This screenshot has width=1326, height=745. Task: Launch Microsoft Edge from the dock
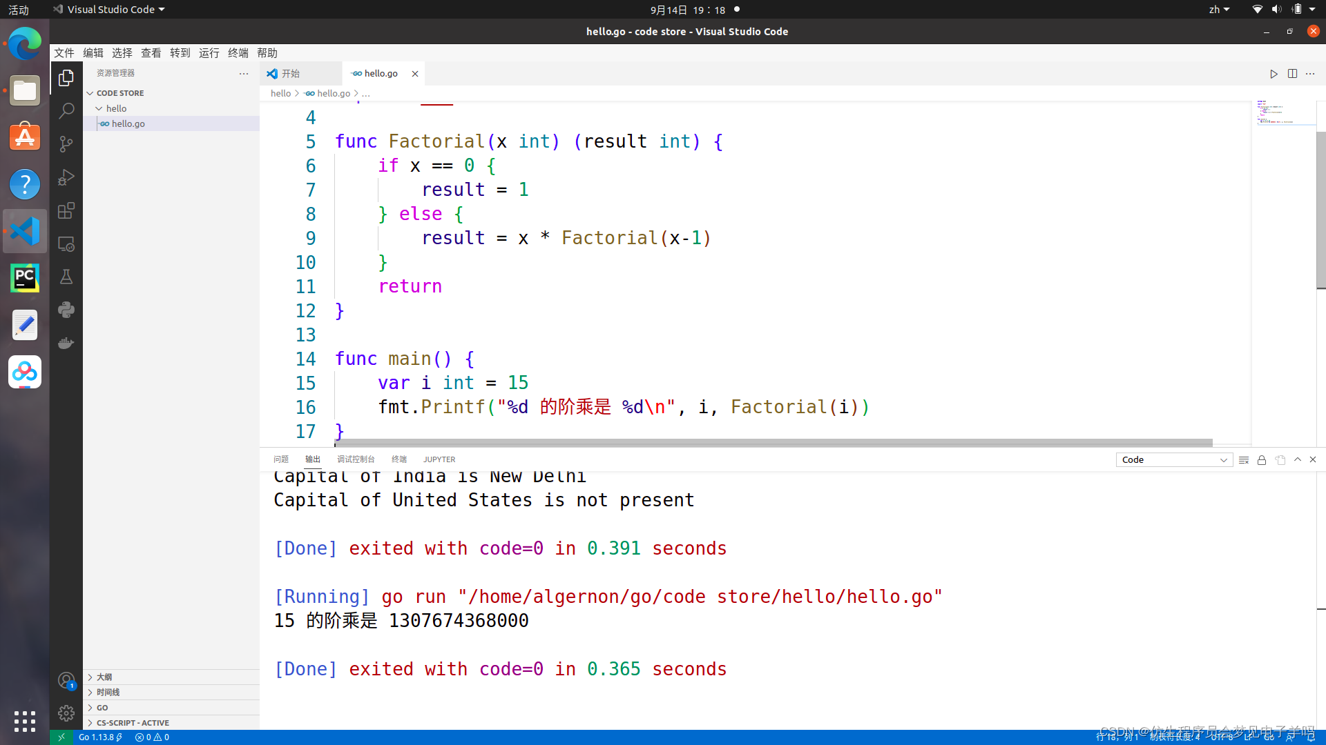[x=25, y=44]
